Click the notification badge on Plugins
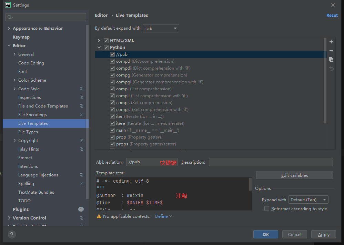The width and height of the screenshot is (344, 245). (81, 209)
